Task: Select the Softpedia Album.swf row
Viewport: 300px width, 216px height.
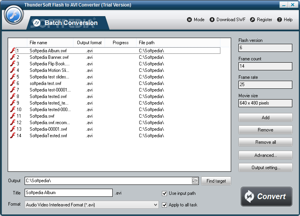Action: click(118, 51)
